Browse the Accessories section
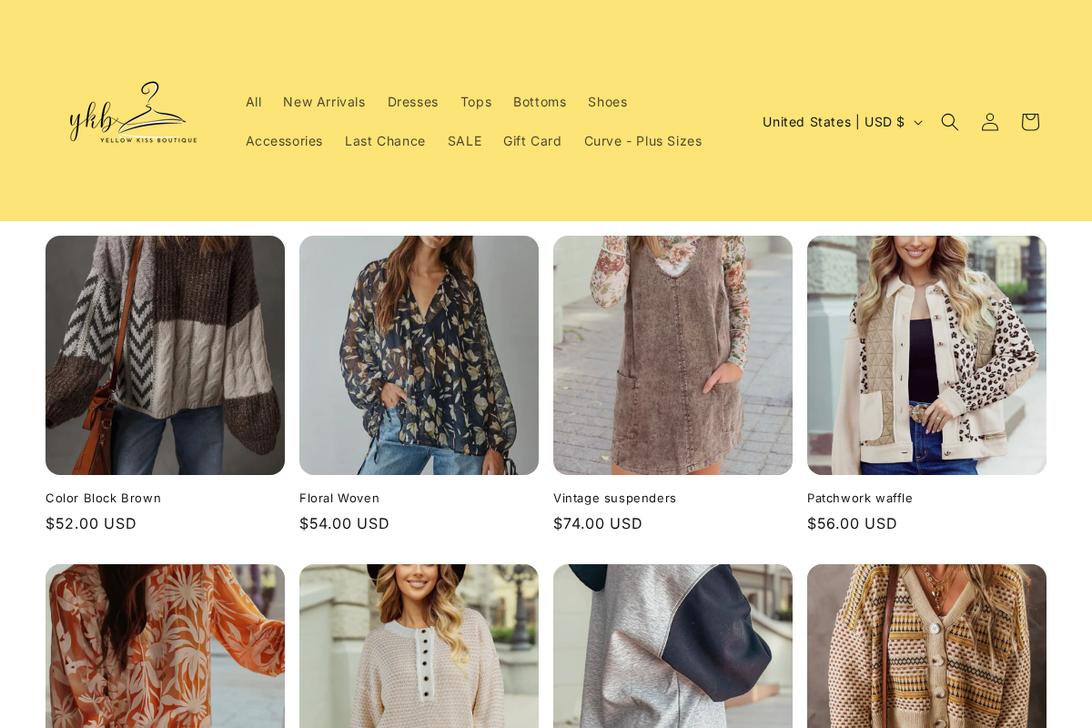The height and width of the screenshot is (728, 1092). [284, 140]
